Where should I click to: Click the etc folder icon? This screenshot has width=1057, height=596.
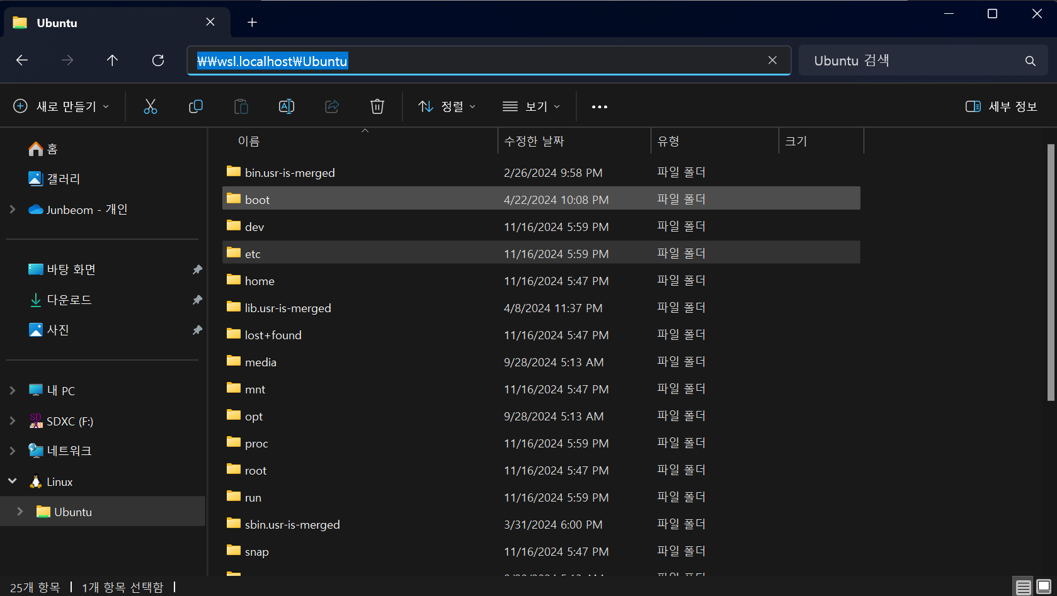234,252
